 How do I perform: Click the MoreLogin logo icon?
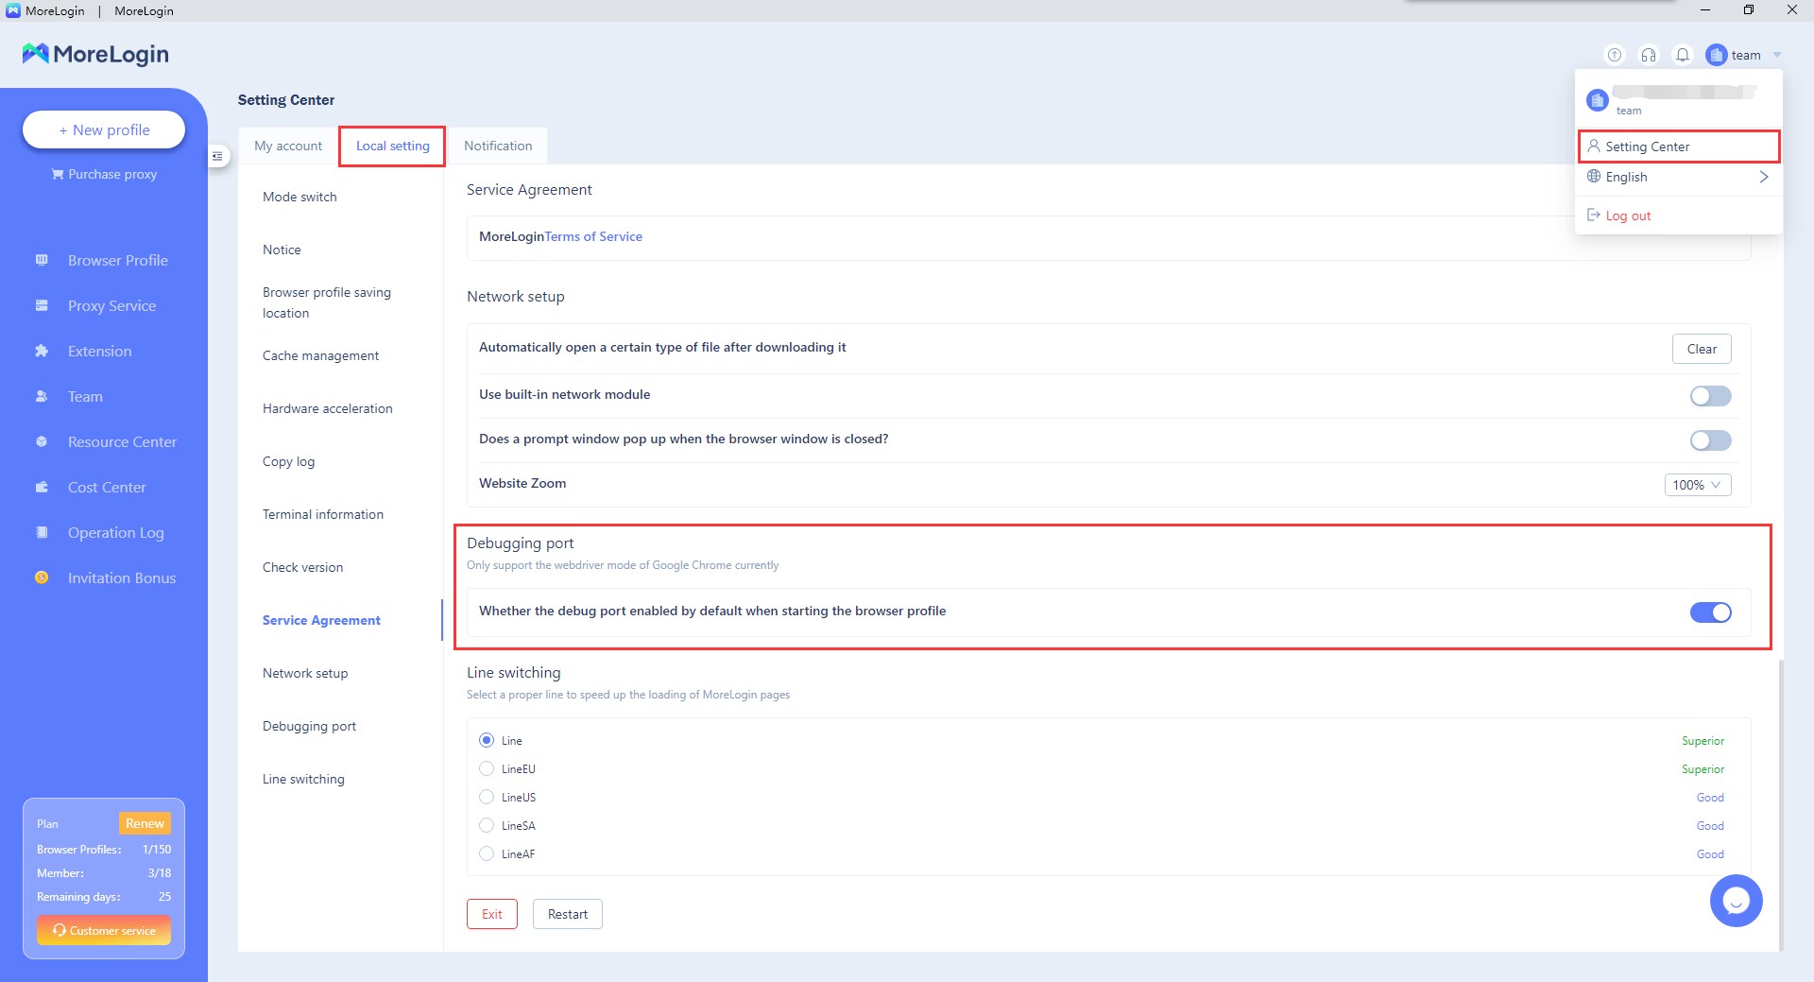[35, 54]
